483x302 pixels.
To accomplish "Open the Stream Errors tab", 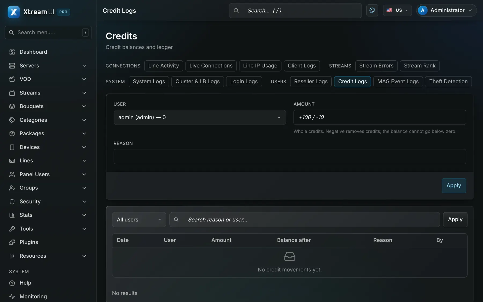I will pos(376,66).
